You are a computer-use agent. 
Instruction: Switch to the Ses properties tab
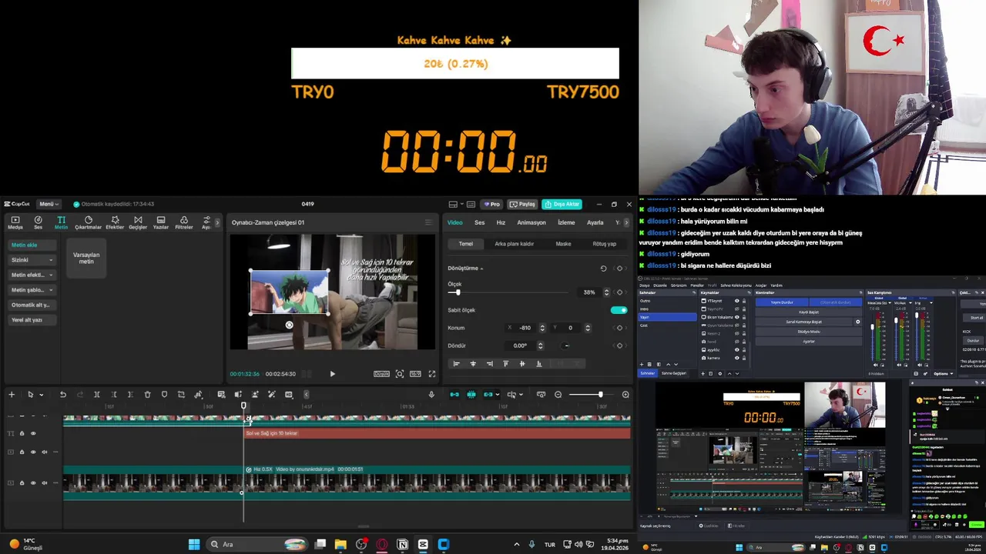(479, 222)
